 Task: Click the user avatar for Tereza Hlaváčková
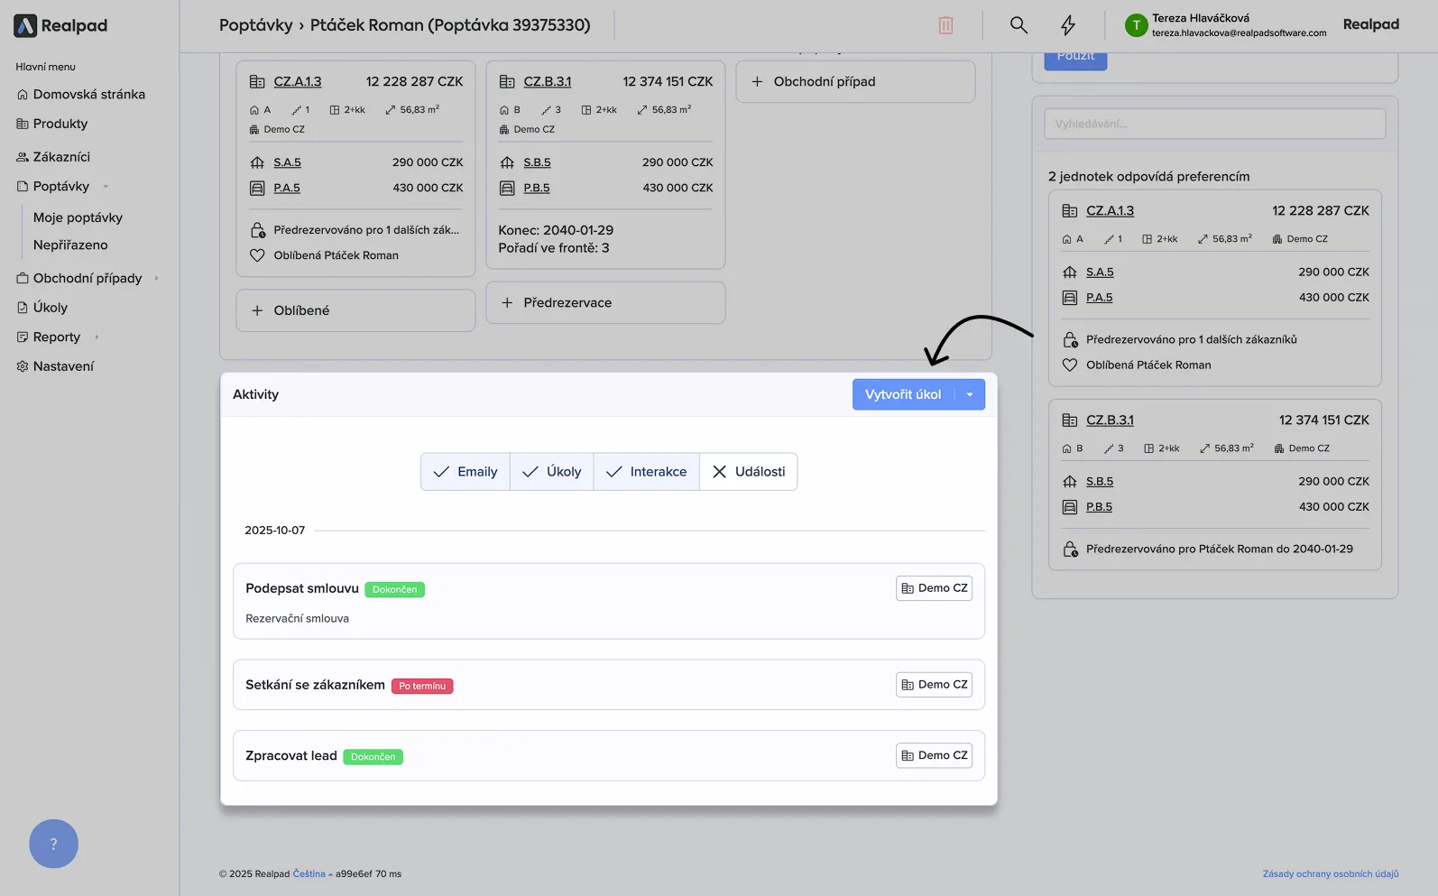click(x=1136, y=25)
